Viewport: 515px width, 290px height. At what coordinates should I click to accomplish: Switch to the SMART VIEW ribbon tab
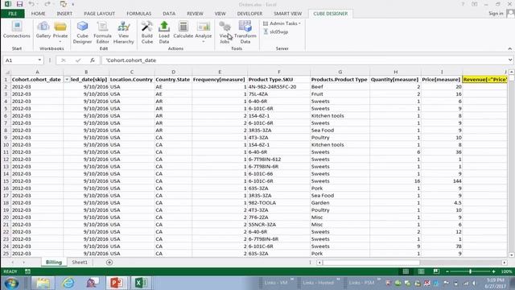(288, 14)
